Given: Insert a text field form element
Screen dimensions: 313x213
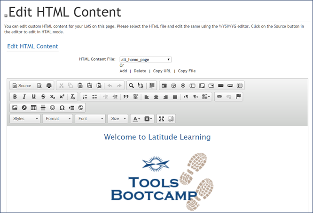Looking at the screenshot, I should coord(192,85).
